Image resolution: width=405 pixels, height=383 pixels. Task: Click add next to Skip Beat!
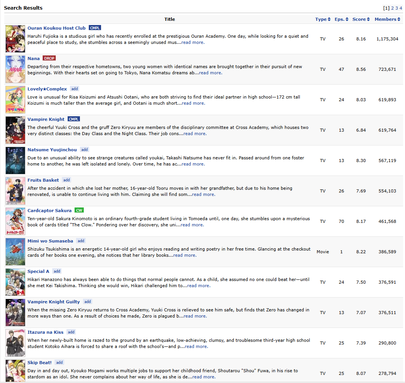tap(59, 363)
